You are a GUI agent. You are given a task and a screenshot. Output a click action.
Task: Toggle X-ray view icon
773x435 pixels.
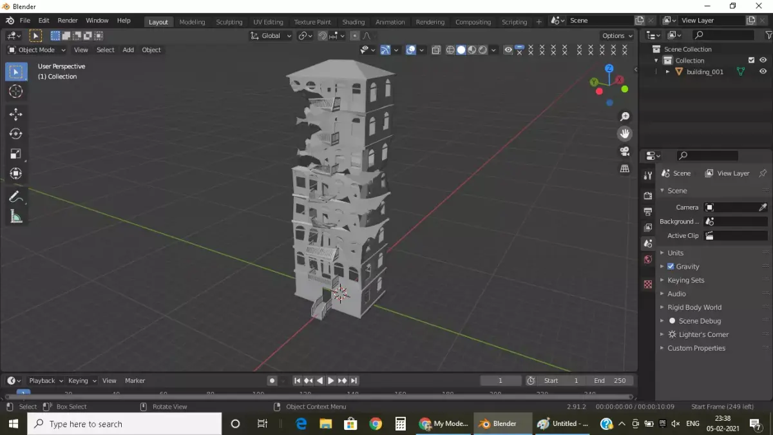436,50
